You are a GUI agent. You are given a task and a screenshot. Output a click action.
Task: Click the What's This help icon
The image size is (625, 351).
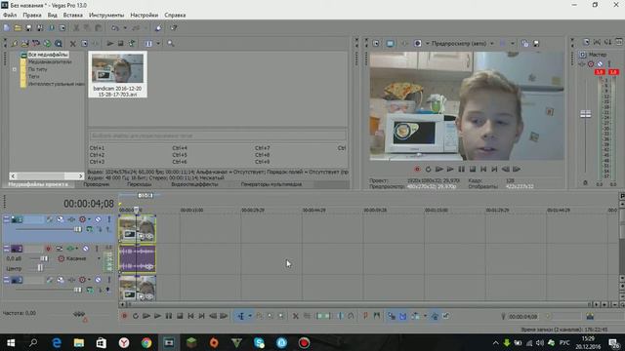pyautogui.click(x=174, y=28)
